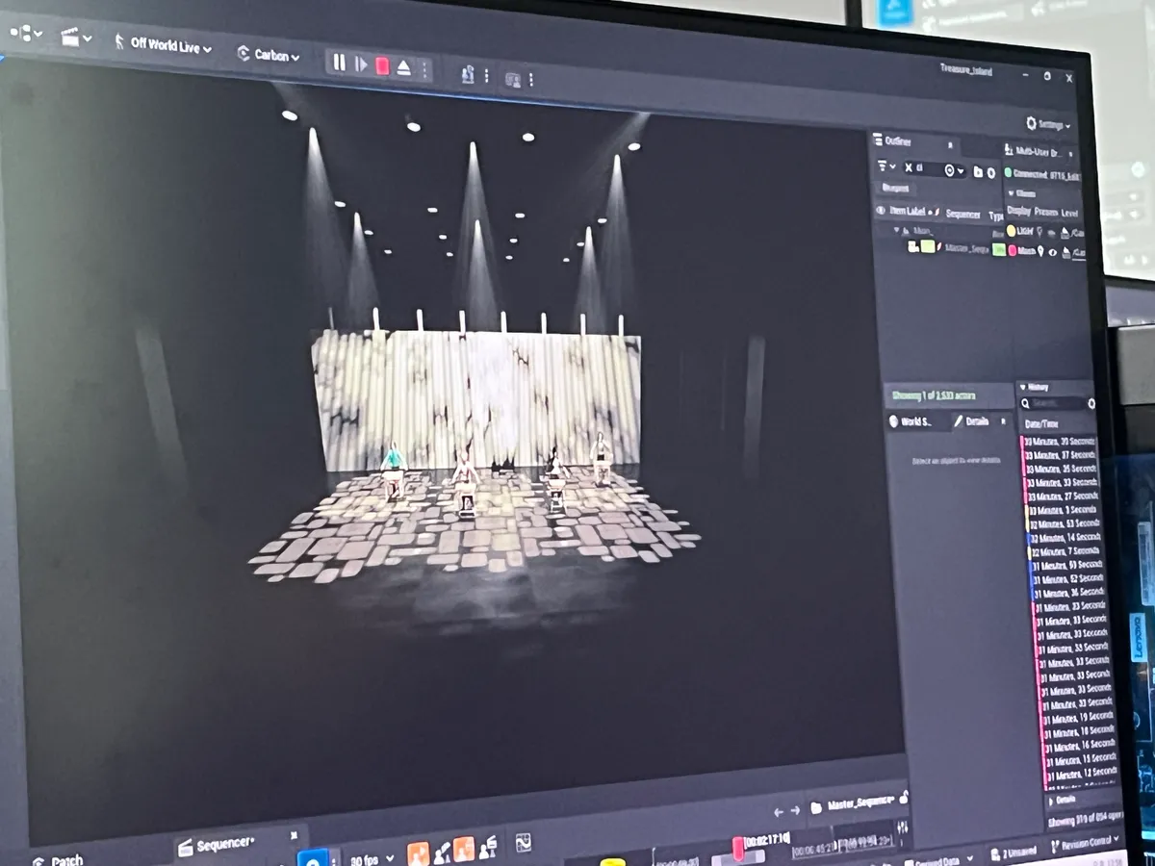Image resolution: width=1155 pixels, height=866 pixels.
Task: Open the Carbon dropdown
Action: point(269,56)
